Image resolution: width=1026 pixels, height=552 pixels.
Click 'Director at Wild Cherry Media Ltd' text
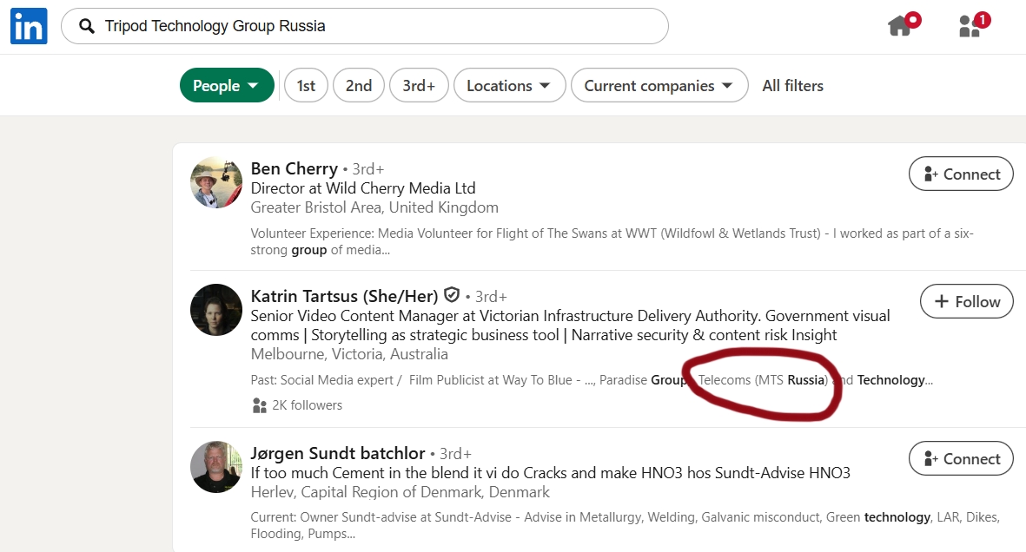(363, 188)
